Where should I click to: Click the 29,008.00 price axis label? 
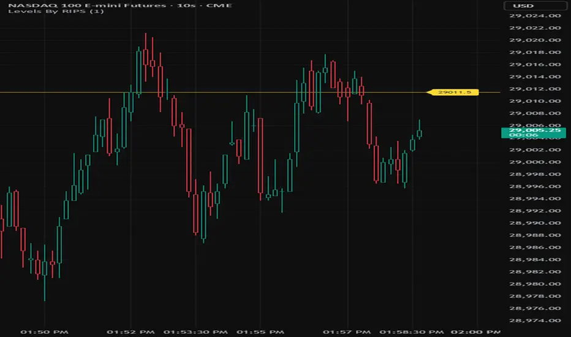(535, 113)
